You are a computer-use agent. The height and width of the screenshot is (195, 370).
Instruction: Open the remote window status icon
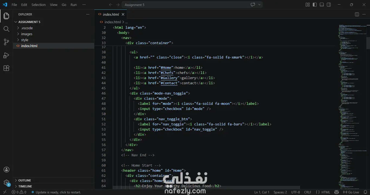(5, 192)
